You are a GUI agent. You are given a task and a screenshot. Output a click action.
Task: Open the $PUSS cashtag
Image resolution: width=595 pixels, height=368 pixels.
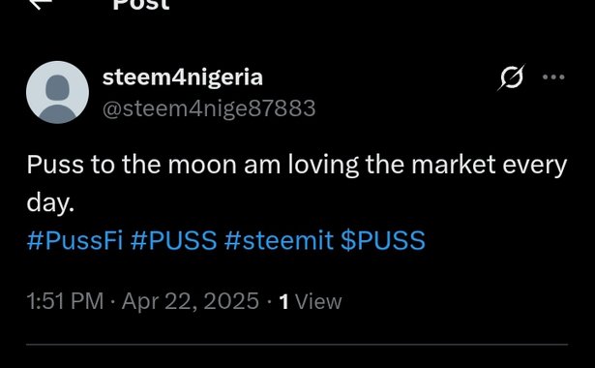click(383, 240)
